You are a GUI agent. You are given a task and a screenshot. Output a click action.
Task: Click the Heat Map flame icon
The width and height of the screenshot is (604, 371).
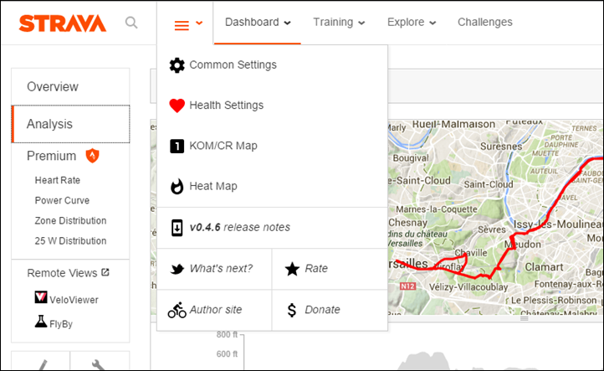177,187
